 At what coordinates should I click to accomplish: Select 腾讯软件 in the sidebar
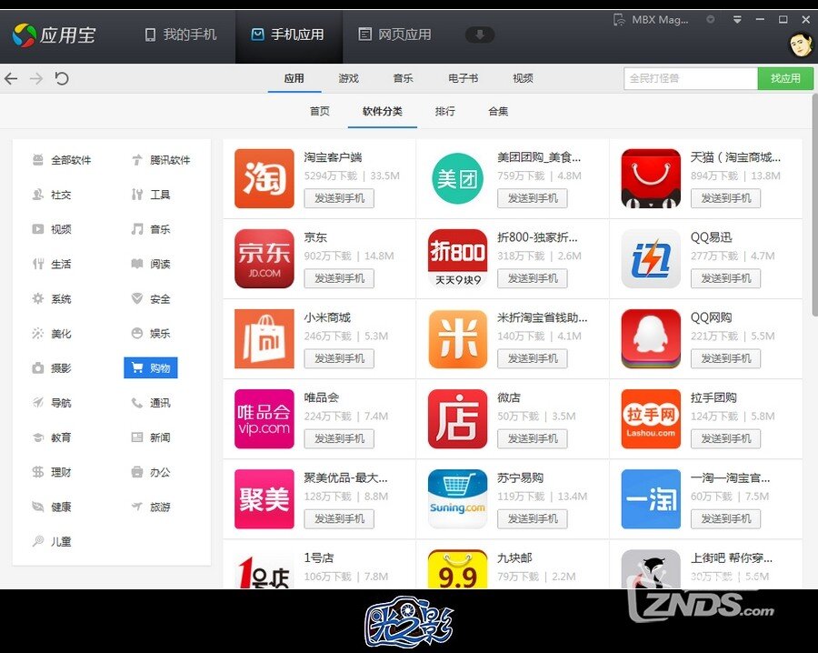pos(161,160)
